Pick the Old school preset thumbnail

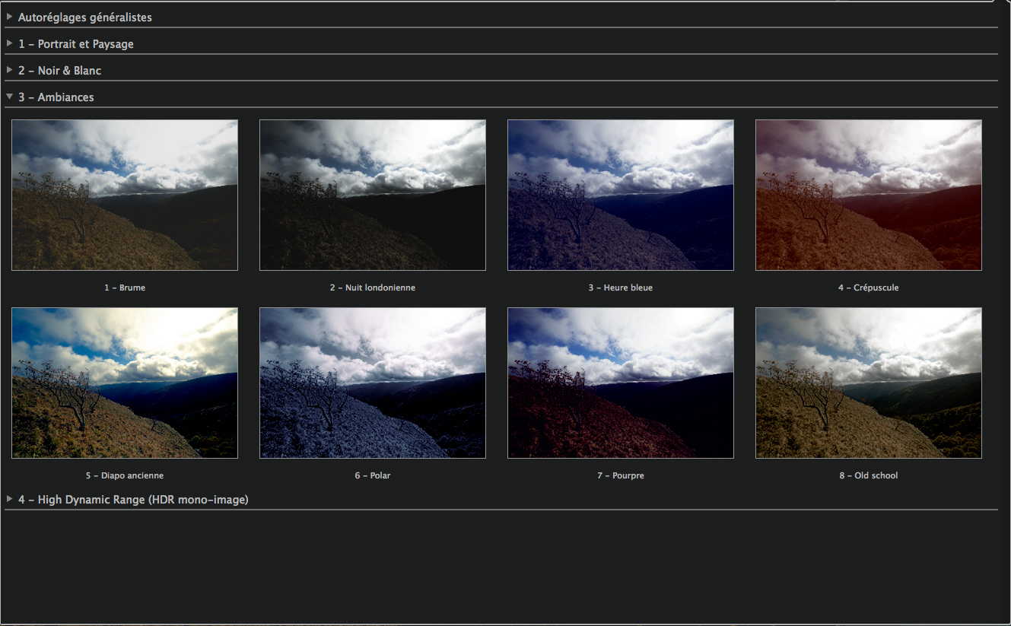pos(869,383)
